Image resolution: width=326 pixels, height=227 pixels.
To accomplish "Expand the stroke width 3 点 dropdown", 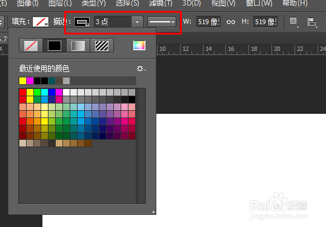I will pyautogui.click(x=137, y=22).
